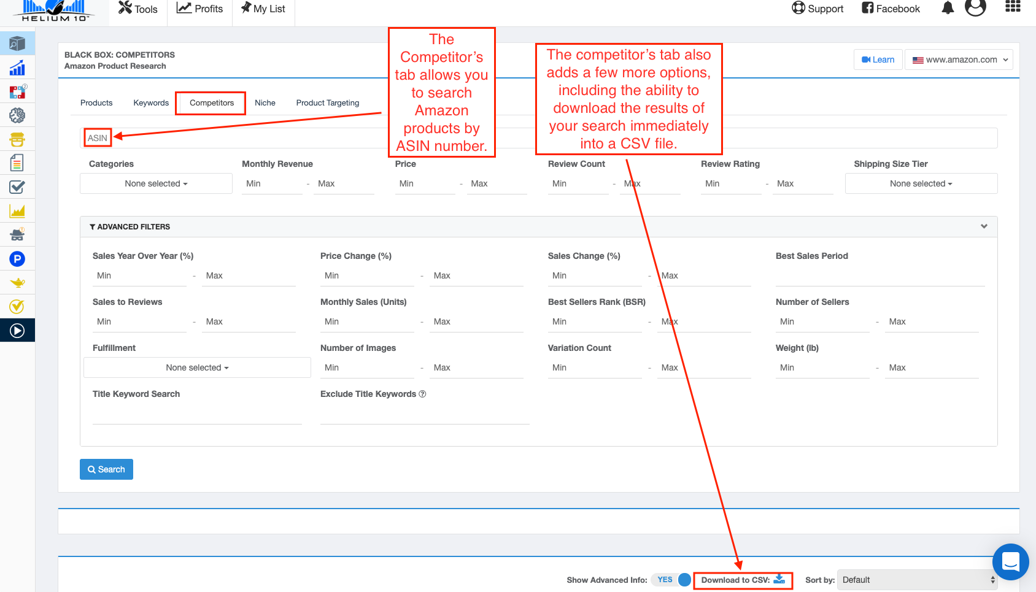The height and width of the screenshot is (592, 1036).
Task: Open the brain icon tool in sidebar
Action: pos(17,115)
